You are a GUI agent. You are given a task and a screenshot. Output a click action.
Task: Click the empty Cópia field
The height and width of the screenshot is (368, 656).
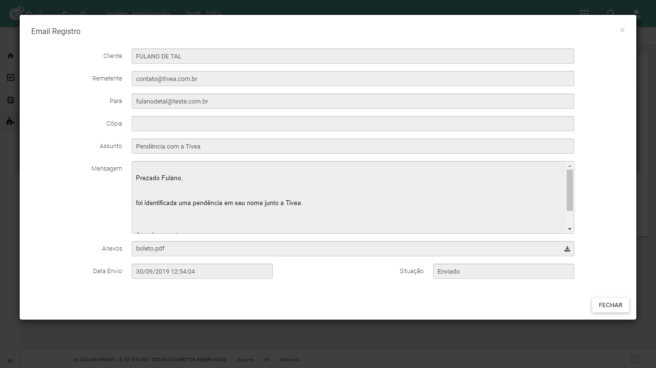coord(353,124)
